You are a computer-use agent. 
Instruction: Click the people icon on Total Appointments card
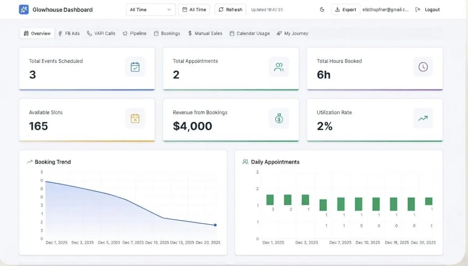pos(279,67)
